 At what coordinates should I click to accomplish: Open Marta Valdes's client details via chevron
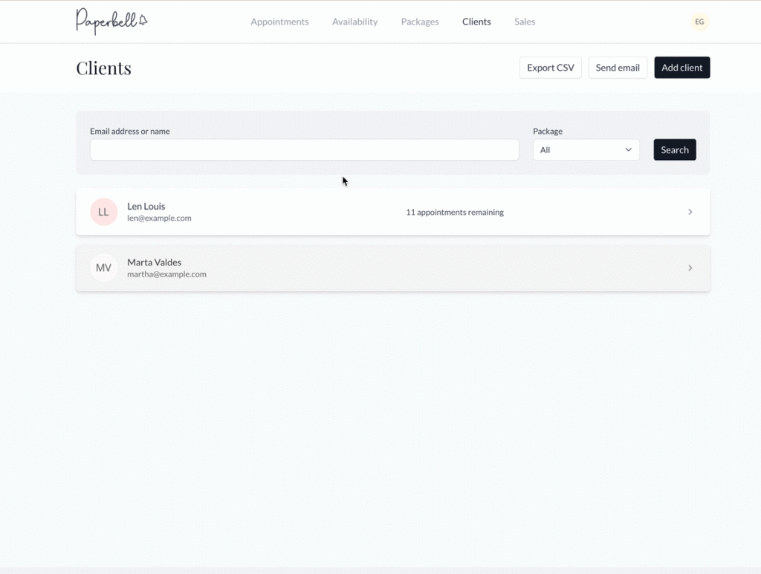pyautogui.click(x=690, y=268)
